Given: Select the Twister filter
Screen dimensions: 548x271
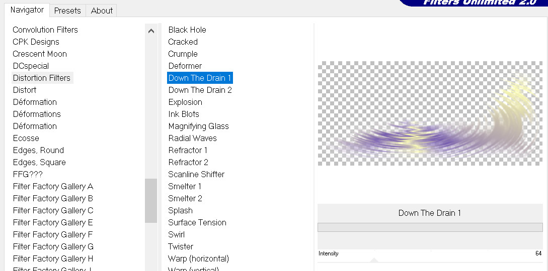Looking at the screenshot, I should (x=181, y=246).
